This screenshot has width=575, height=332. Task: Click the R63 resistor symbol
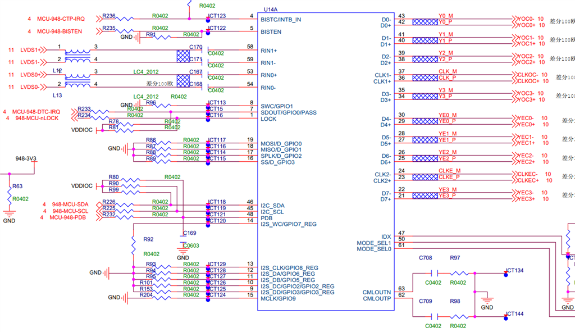pos(10,195)
